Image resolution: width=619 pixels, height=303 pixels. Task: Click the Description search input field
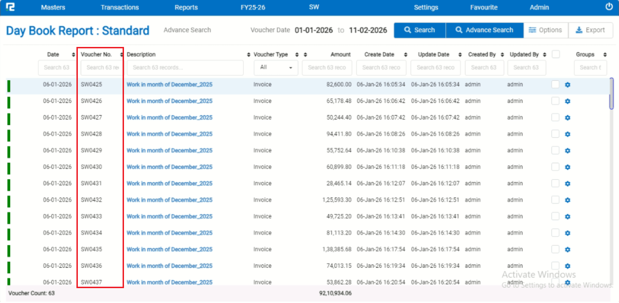click(185, 67)
